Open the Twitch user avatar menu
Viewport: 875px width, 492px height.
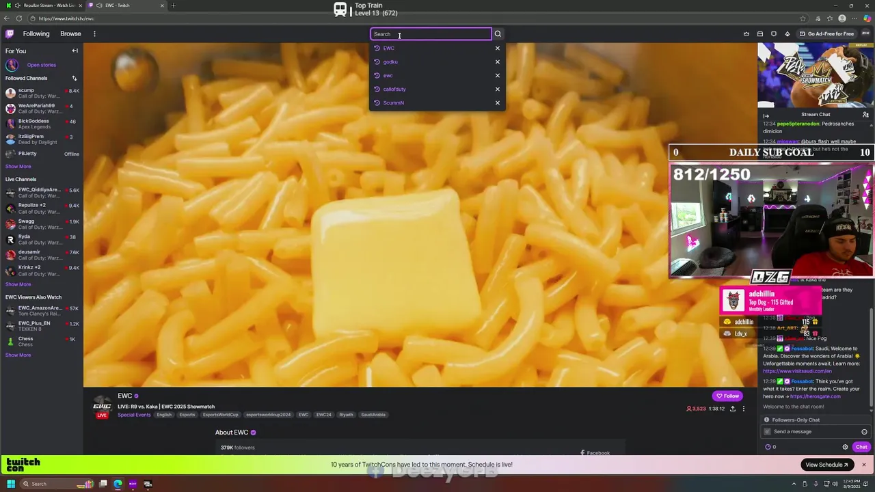tap(865, 33)
